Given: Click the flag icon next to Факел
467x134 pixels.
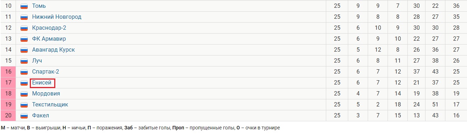Looking at the screenshot, I should pos(24,116).
